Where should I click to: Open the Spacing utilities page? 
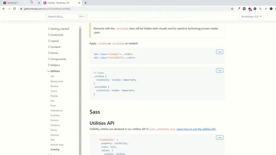click(x=55, y=135)
